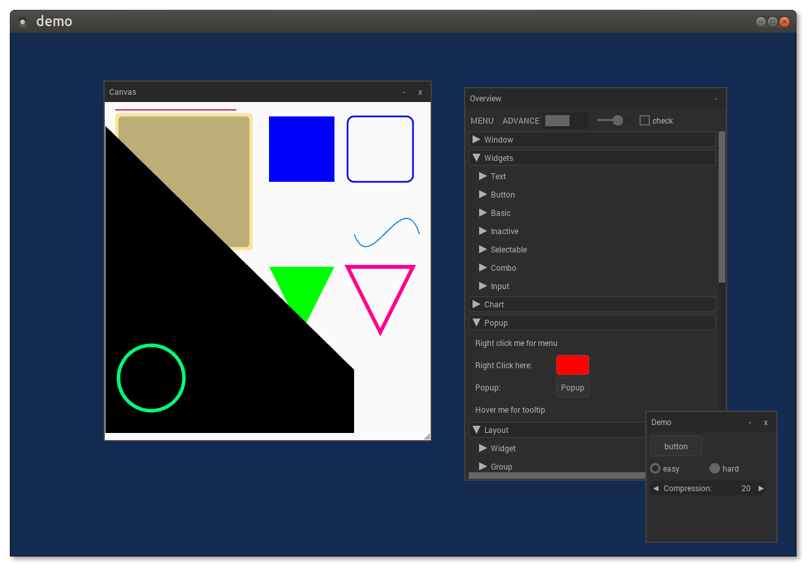The width and height of the screenshot is (809, 569).
Task: Click the button labeled button in Demo
Action: click(676, 446)
